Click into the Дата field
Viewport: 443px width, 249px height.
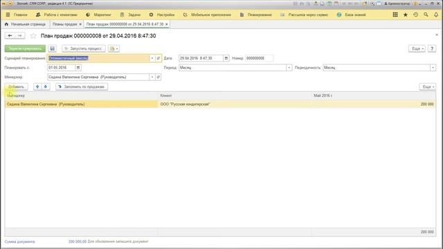[x=201, y=58]
